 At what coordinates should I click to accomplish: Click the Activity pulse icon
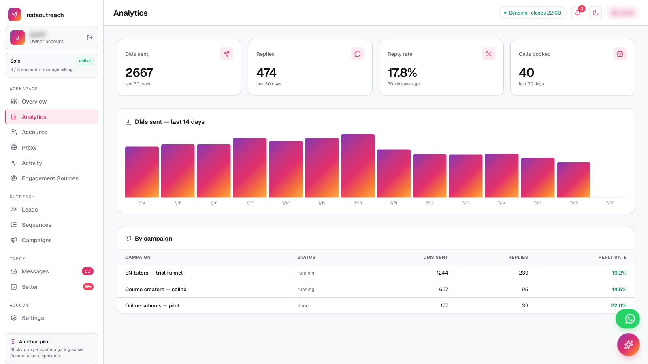point(14,163)
